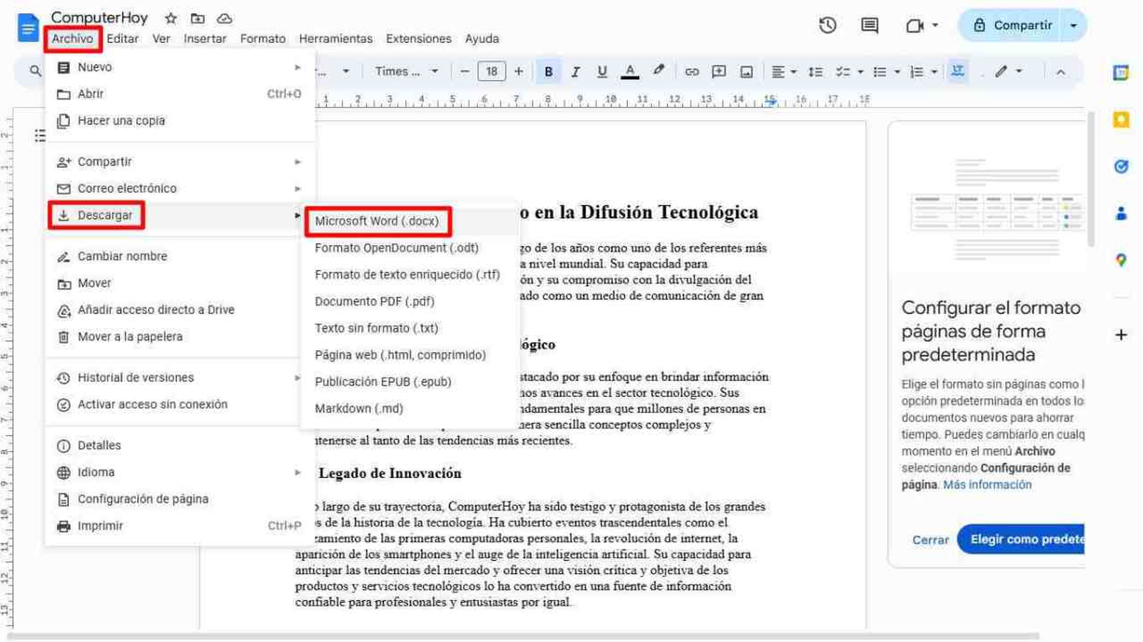Open Compartir options dropdown arrow
Image resolution: width=1143 pixels, height=642 pixels.
[x=1073, y=25]
